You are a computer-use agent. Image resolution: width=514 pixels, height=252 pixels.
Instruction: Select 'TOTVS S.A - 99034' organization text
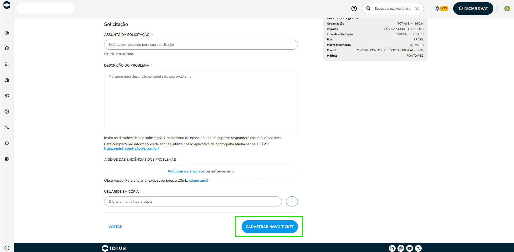410,23
